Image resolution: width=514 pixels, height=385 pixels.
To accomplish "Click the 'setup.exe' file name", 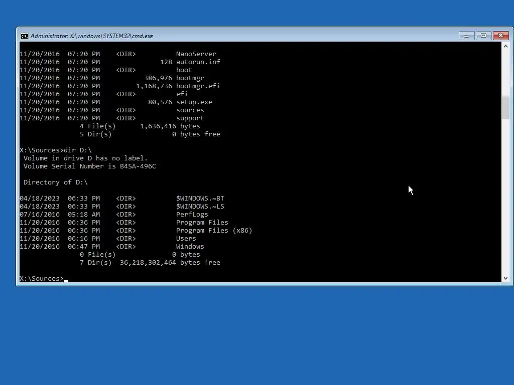I will click(x=194, y=102).
